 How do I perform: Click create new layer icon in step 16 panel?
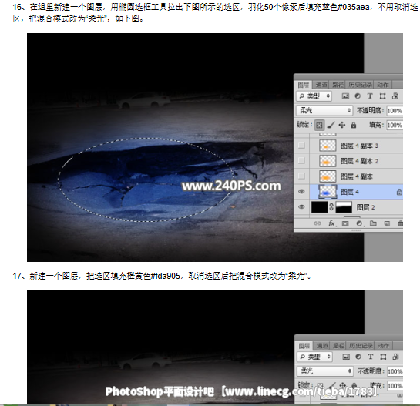pos(387,223)
